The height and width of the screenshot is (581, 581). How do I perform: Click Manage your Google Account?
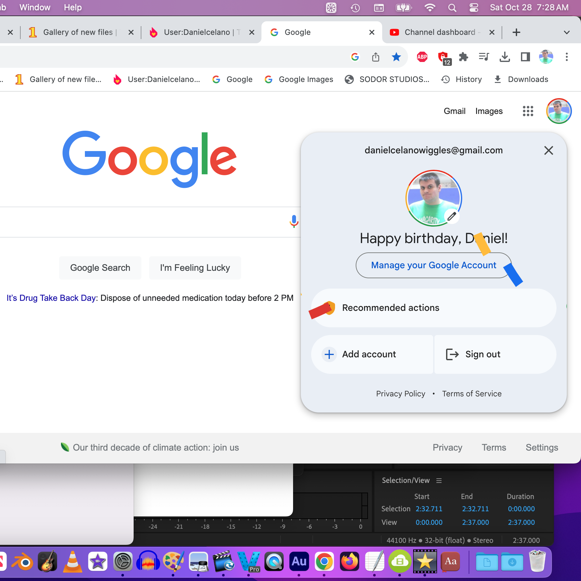pyautogui.click(x=433, y=265)
